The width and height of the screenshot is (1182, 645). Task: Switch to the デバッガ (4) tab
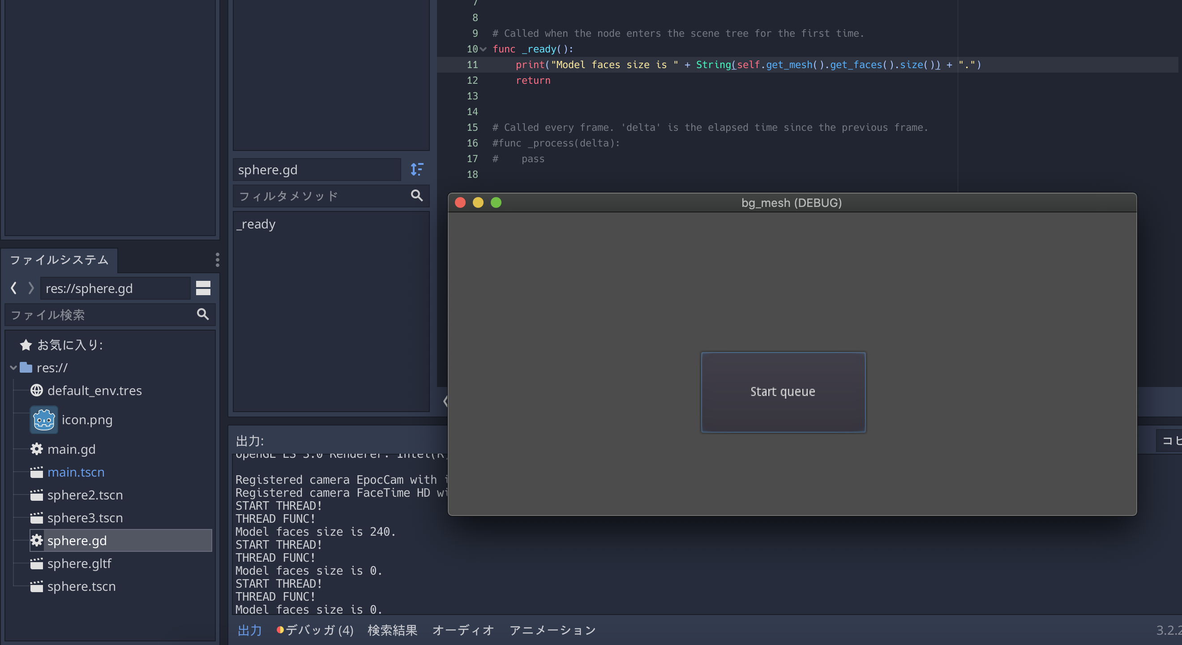click(x=315, y=630)
